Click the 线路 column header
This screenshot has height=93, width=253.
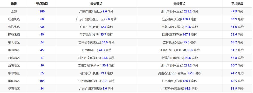tap(14, 4)
